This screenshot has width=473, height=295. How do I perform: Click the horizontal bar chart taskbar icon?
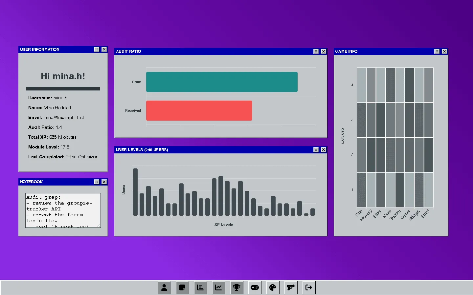[x=200, y=287]
